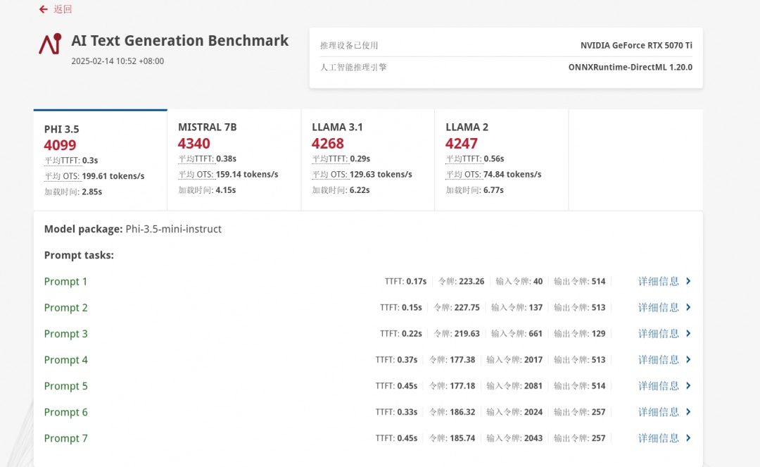This screenshot has width=760, height=467.
Task: Click the 加载时间 4.15s entry
Action: (x=207, y=191)
